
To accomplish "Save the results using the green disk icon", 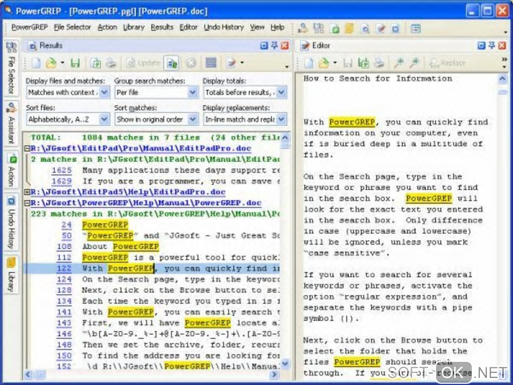I will click(x=75, y=63).
